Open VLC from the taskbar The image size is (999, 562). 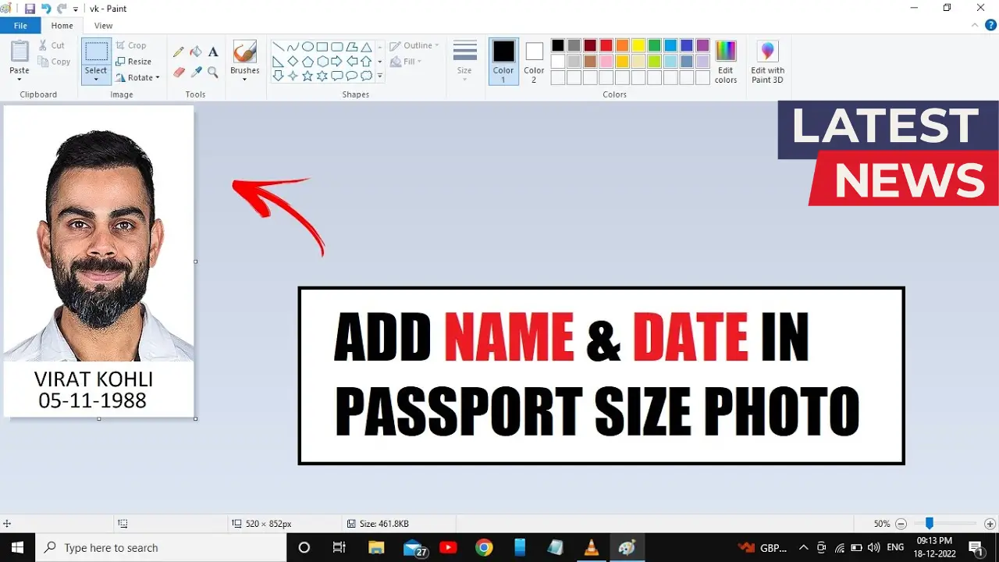pyautogui.click(x=592, y=548)
